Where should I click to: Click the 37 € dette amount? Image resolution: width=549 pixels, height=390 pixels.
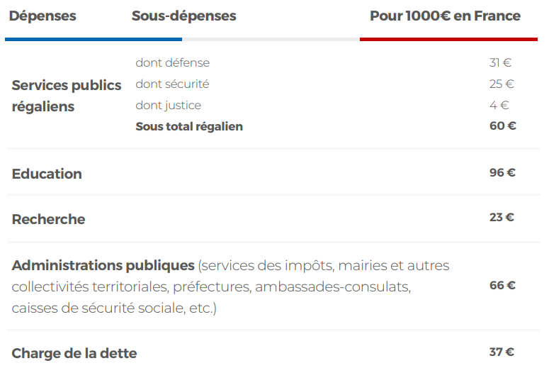502,352
